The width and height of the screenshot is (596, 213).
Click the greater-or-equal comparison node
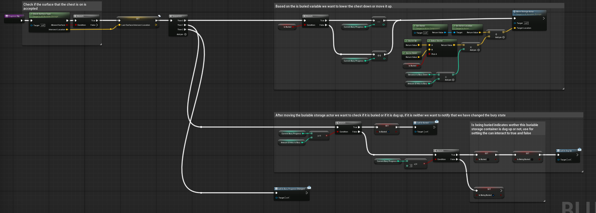pos(319,136)
